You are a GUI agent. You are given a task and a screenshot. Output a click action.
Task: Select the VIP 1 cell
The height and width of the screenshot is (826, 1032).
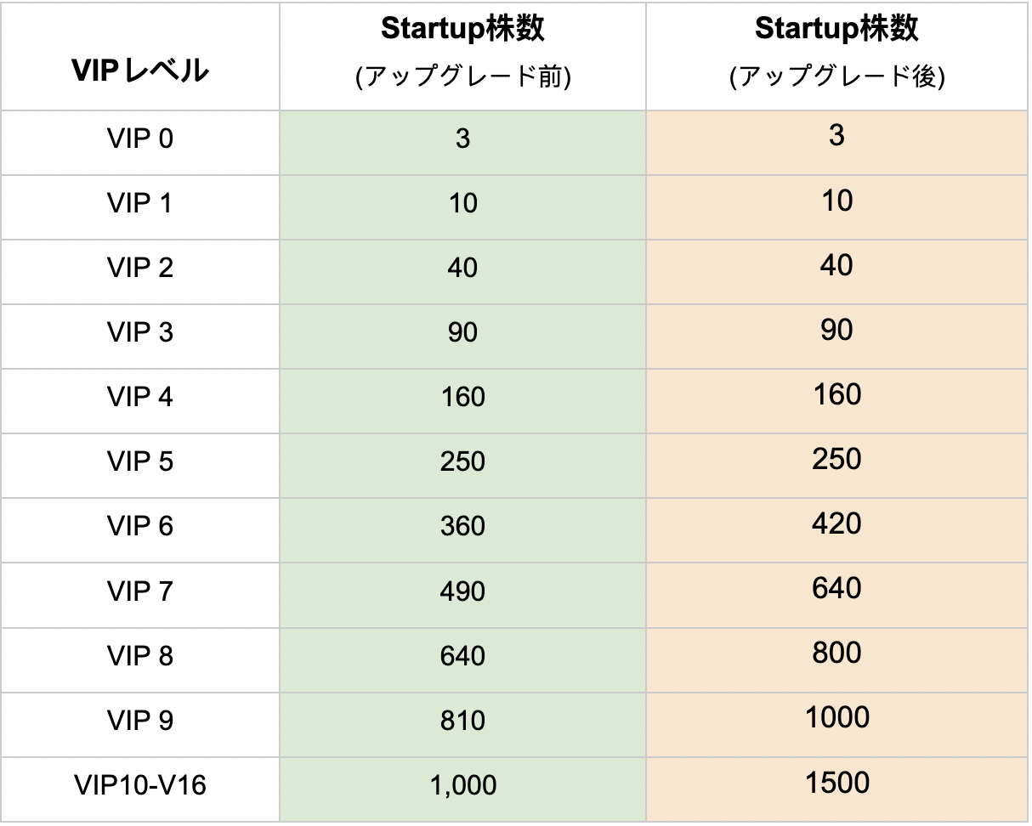pos(140,203)
